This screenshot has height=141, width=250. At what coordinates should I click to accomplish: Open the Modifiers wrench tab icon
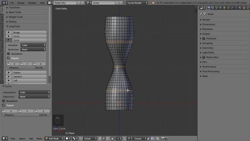tap(232, 8)
